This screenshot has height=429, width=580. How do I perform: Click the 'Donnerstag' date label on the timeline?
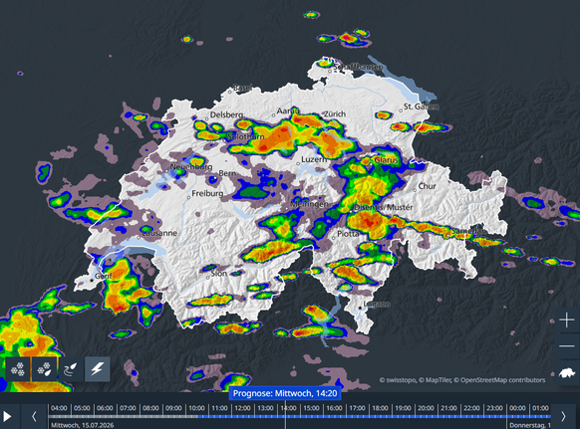coord(530,425)
